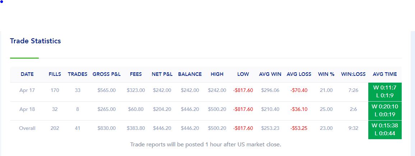Select the FEES column header
The width and height of the screenshot is (415, 156).
[136, 74]
